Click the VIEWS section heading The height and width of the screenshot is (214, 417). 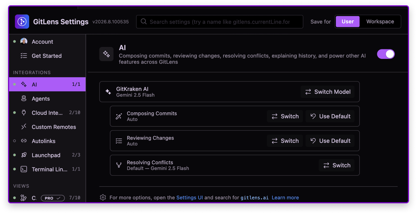coord(21,186)
